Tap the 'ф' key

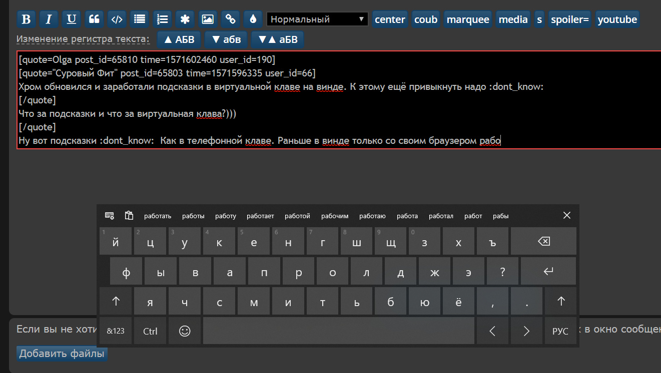pos(126,271)
